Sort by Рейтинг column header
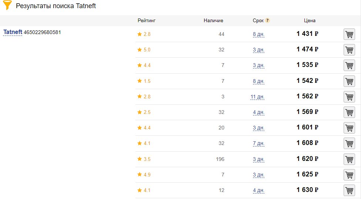The height and width of the screenshot is (199, 361). coord(146,20)
